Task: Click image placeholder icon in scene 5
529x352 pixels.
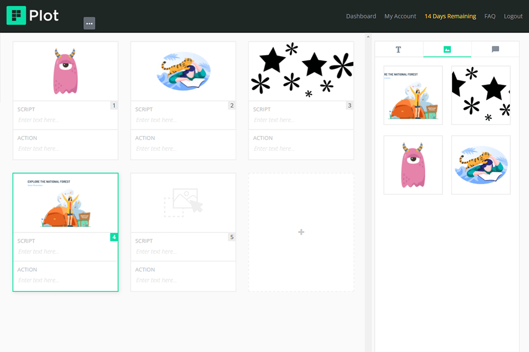Action: coord(183,202)
